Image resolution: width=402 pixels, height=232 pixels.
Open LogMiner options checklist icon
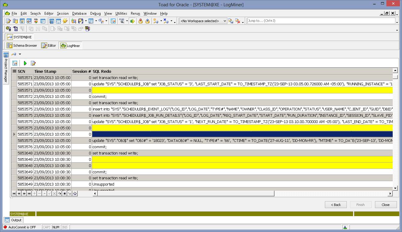click(15, 63)
